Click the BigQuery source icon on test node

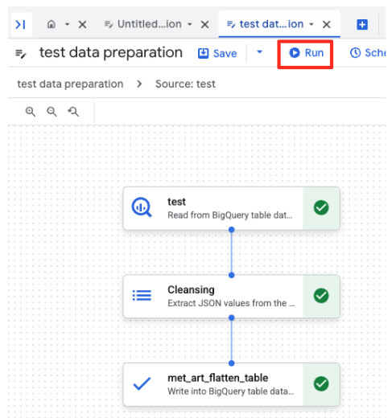coord(142,207)
